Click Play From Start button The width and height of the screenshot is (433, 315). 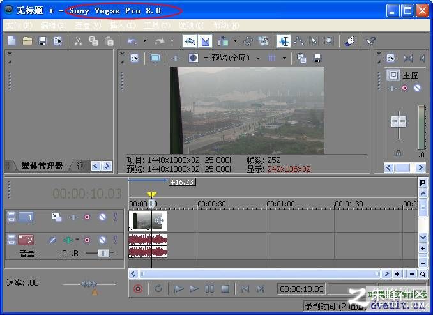click(x=179, y=289)
